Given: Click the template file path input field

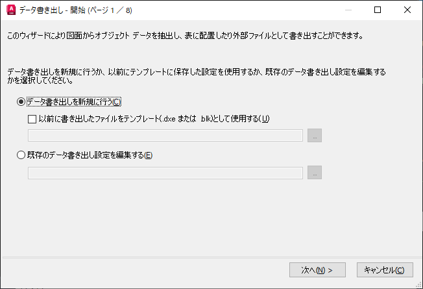Looking at the screenshot, I should pyautogui.click(x=165, y=135).
